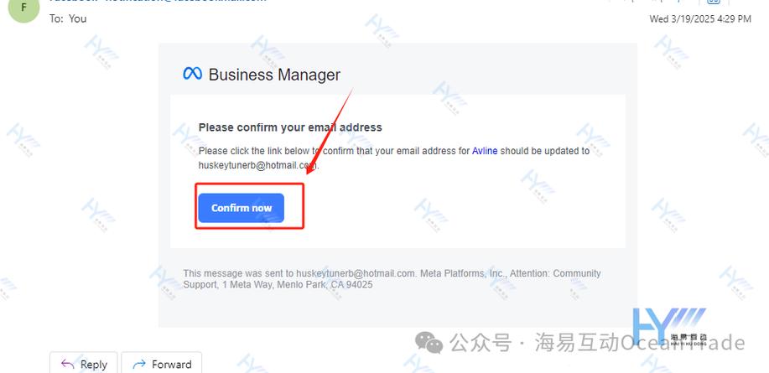Click the Menlo Park address footer line
Screen dimensions: 769x373
pos(278,284)
